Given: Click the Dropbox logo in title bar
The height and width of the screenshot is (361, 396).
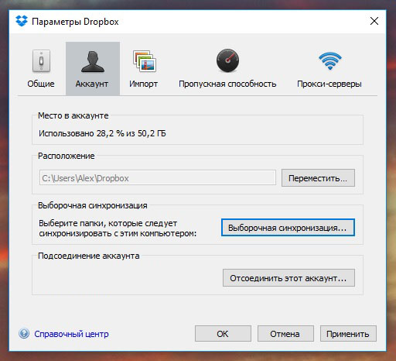Looking at the screenshot, I should click(22, 21).
